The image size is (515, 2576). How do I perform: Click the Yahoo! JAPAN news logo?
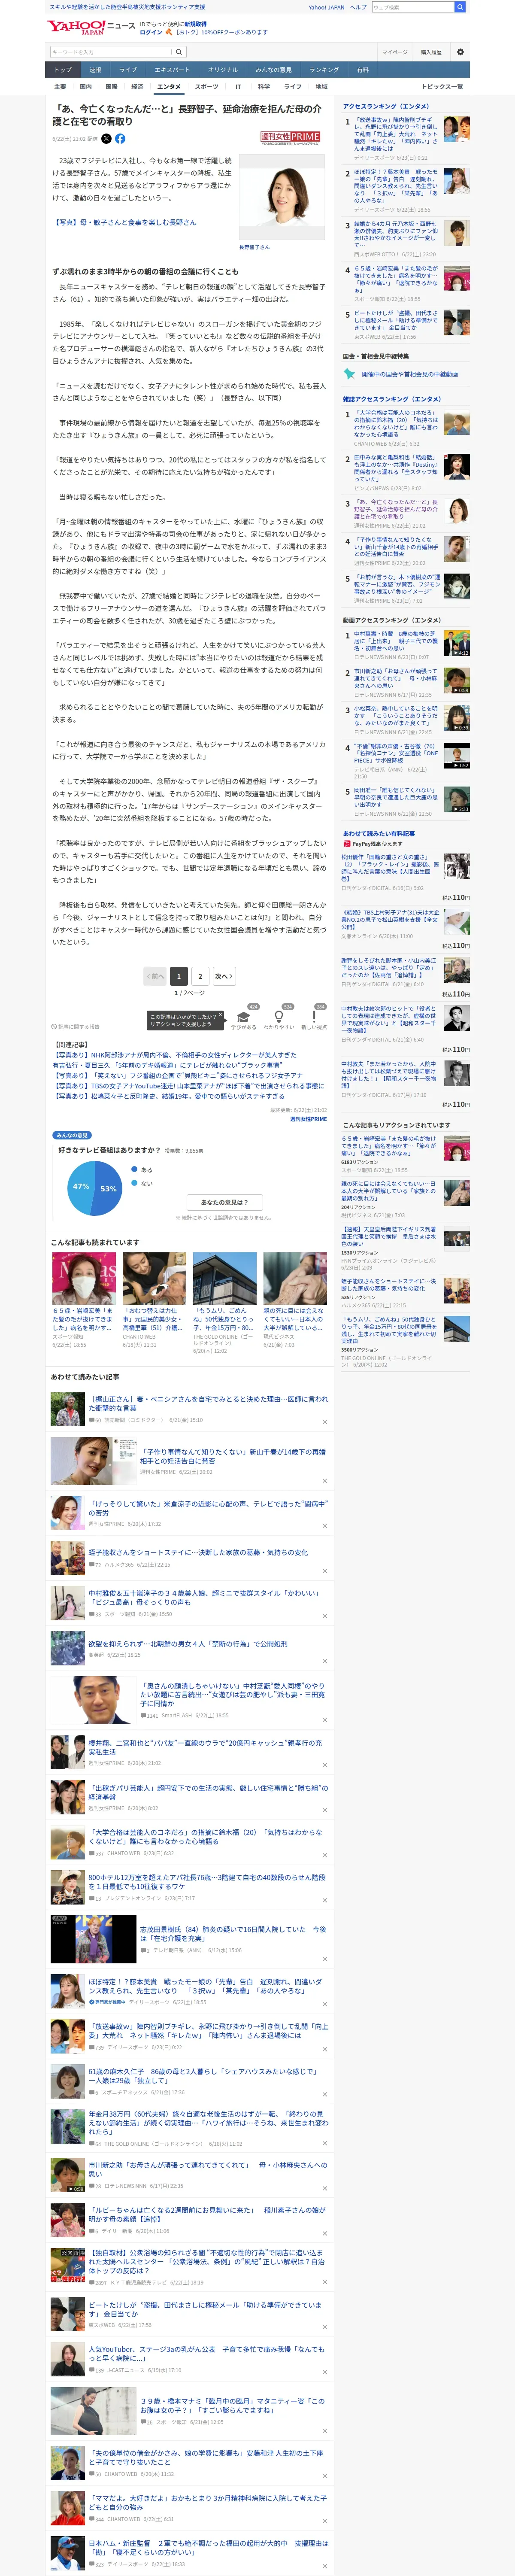click(91, 27)
